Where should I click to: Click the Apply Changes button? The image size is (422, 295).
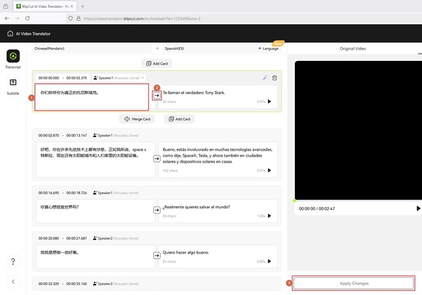pos(354,283)
